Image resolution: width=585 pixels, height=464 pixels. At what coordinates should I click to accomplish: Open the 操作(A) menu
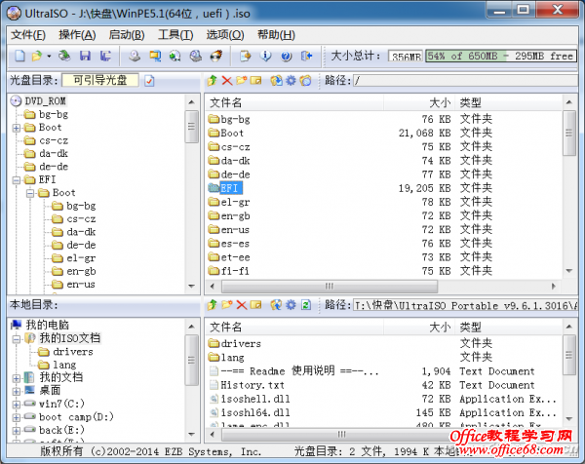tap(77, 35)
